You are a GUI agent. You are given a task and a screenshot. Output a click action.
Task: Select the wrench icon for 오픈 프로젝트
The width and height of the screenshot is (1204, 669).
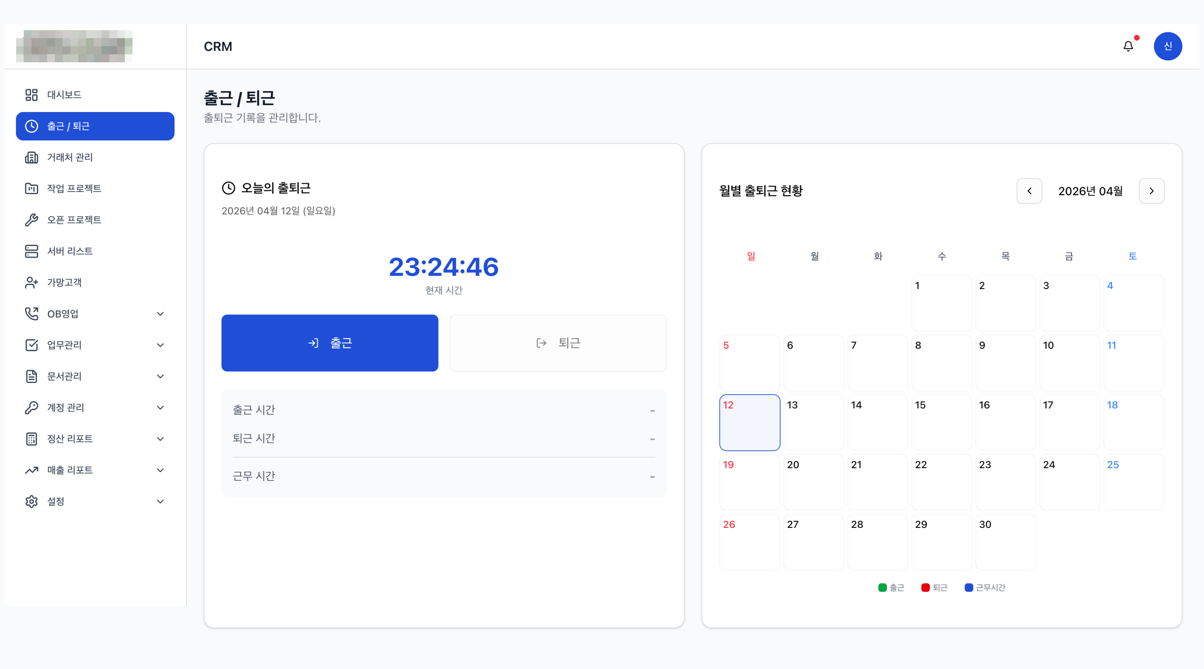coord(31,220)
